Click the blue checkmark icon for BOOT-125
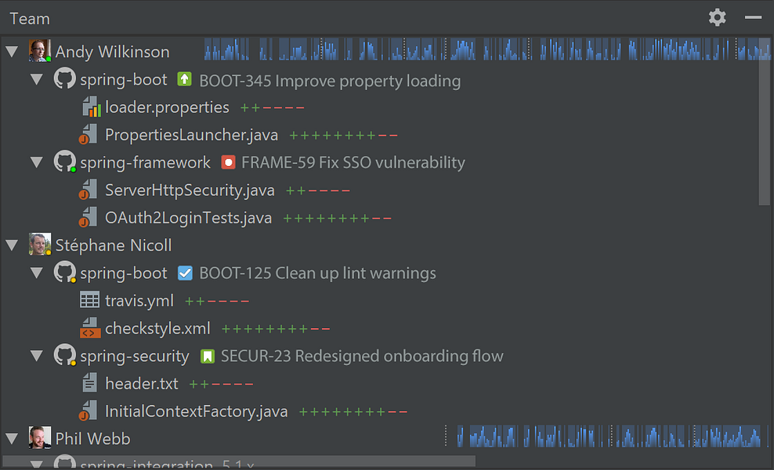The image size is (774, 470). tap(185, 273)
